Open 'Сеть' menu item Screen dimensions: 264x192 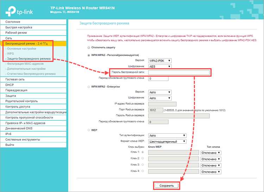(33, 38)
